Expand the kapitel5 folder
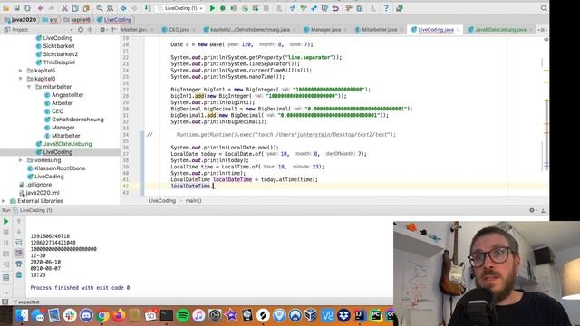 point(20,71)
